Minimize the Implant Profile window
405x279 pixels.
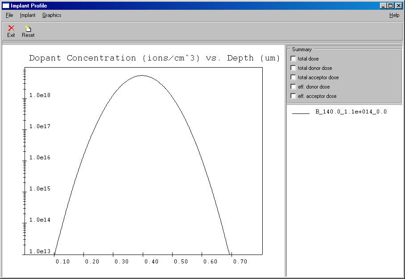coord(383,6)
